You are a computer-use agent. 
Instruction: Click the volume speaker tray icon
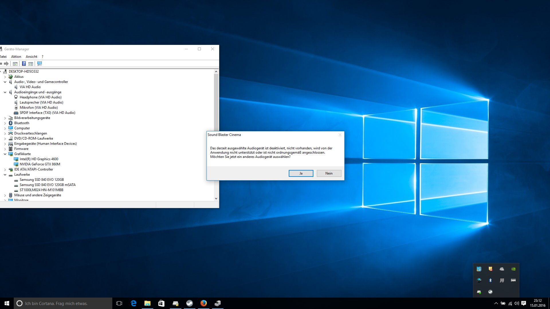(516, 303)
